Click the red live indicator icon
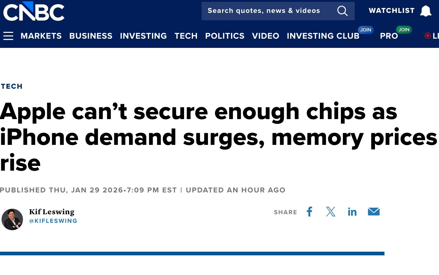This screenshot has width=439, height=275. click(428, 36)
